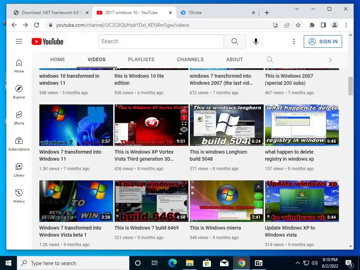
Task: Open 'This is Windows XP Vortex Vista' title
Action: coord(144,155)
